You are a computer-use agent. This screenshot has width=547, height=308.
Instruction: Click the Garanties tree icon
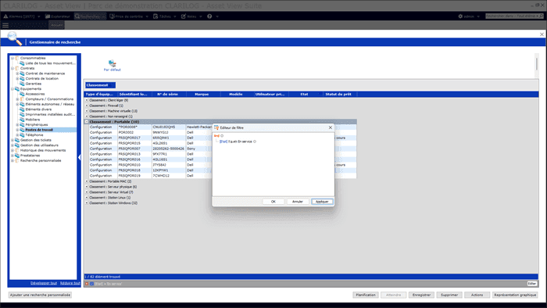[x=22, y=84]
